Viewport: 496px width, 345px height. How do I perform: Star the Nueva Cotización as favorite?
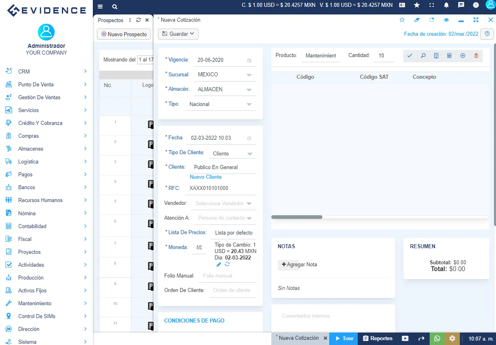[x=402, y=20]
